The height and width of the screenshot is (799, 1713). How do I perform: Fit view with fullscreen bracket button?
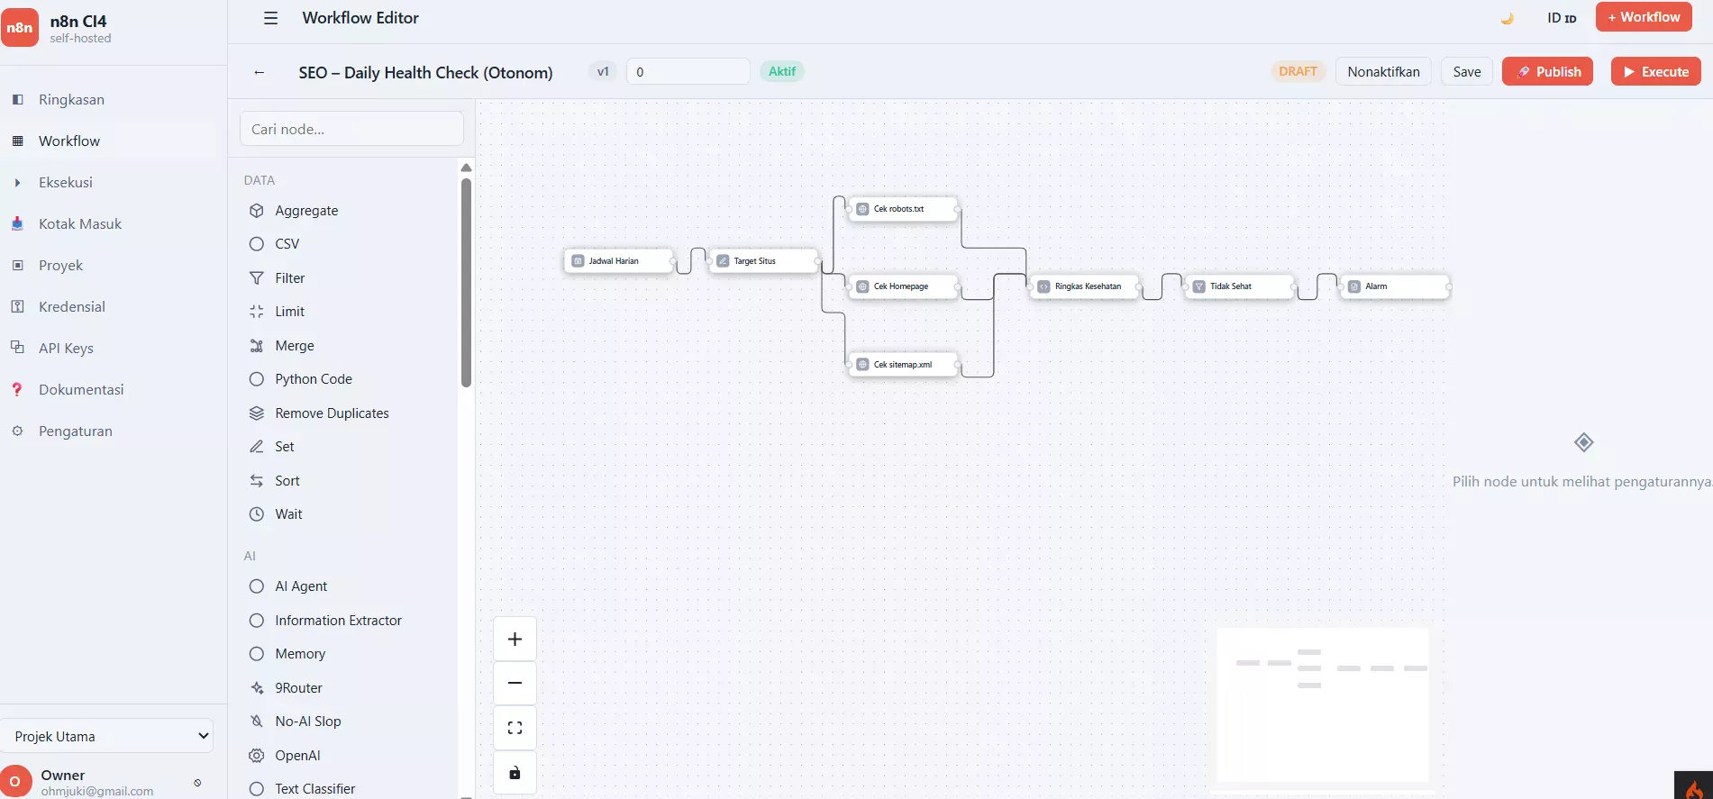515,728
